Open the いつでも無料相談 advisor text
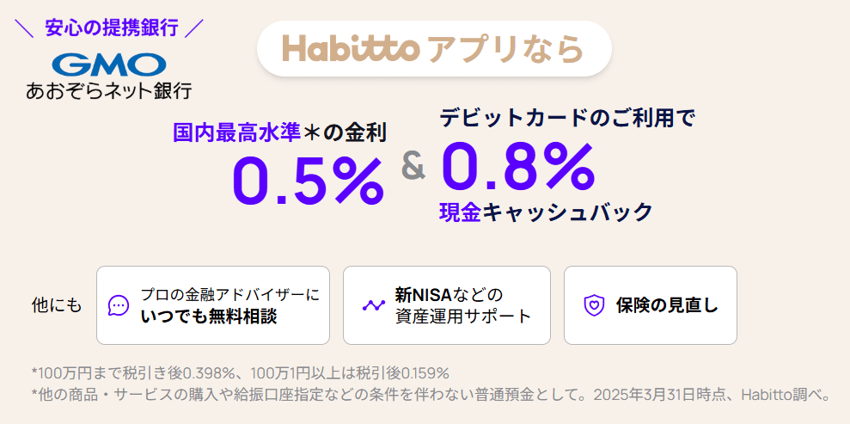 point(209,316)
